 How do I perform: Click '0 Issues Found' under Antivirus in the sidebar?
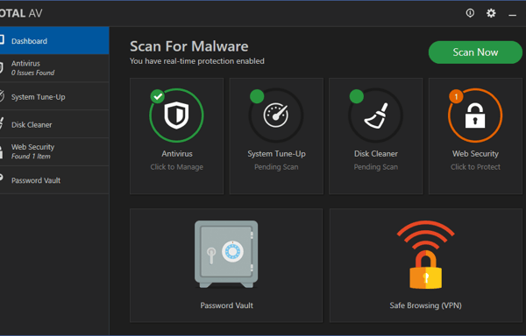pyautogui.click(x=33, y=73)
